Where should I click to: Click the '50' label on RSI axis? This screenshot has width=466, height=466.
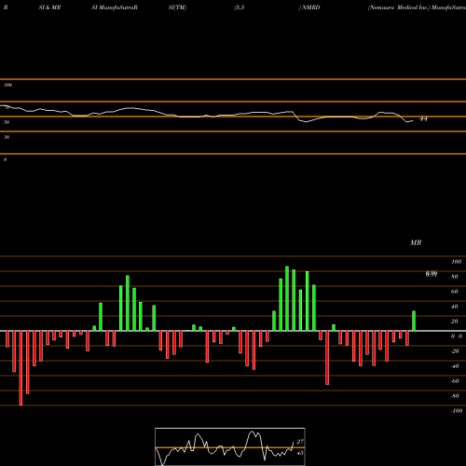click(7, 122)
